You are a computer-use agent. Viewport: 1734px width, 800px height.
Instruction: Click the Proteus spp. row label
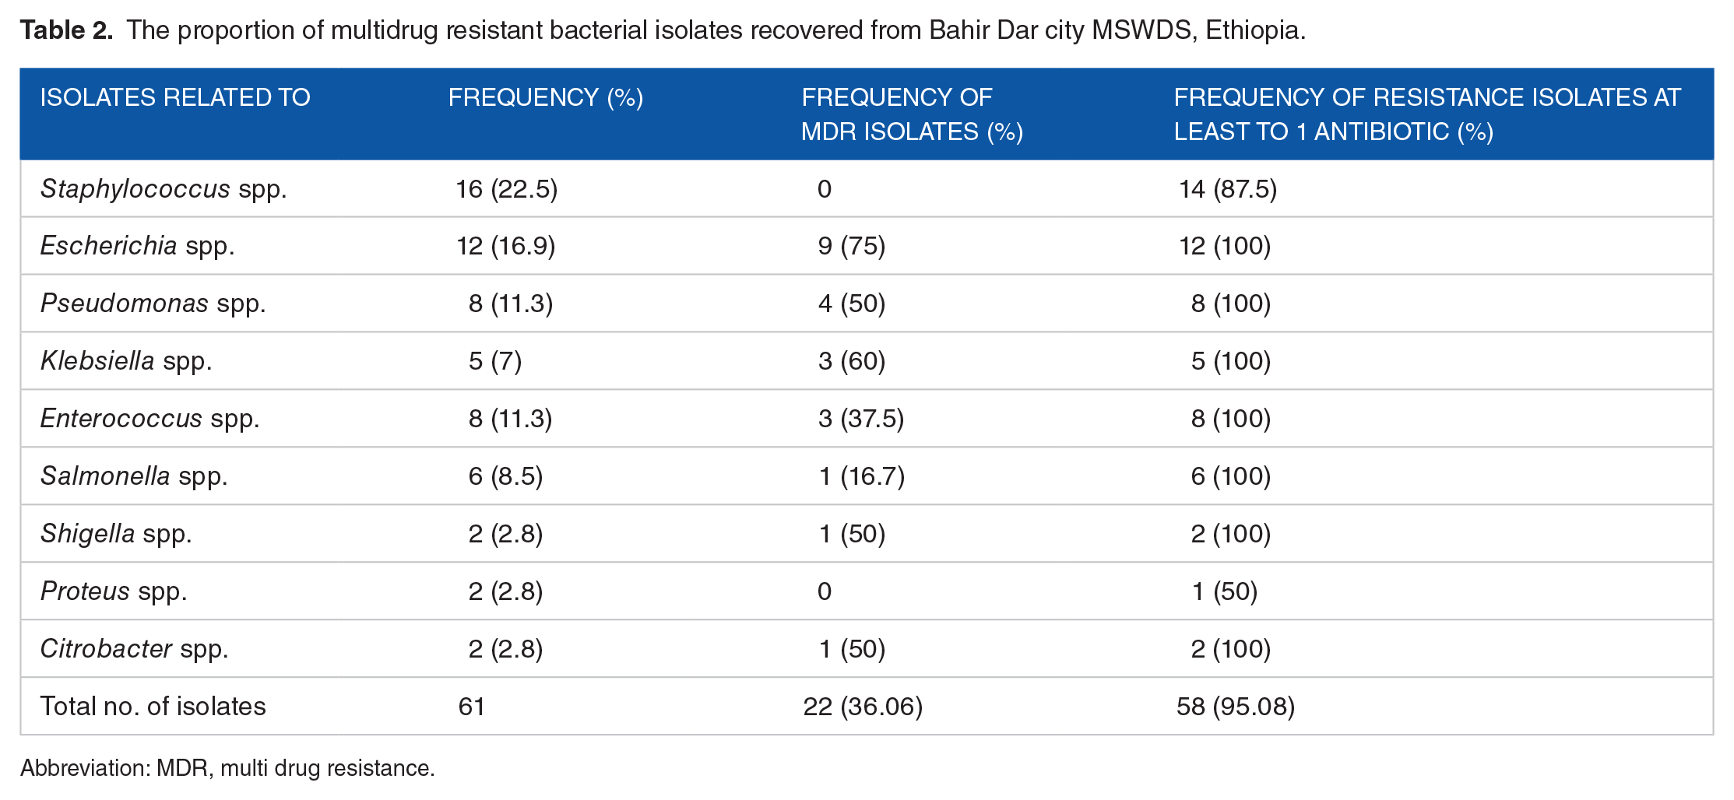point(114,591)
